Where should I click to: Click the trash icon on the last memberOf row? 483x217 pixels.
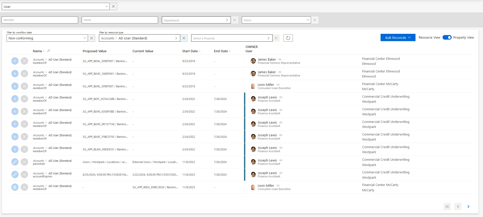15,187
